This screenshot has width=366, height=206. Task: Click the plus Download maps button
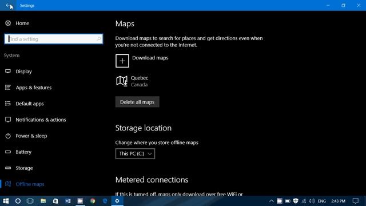[122, 61]
